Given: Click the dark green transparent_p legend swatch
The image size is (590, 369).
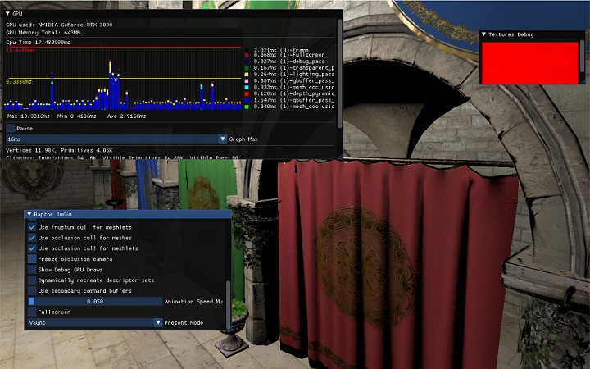Looking at the screenshot, I should point(247,68).
